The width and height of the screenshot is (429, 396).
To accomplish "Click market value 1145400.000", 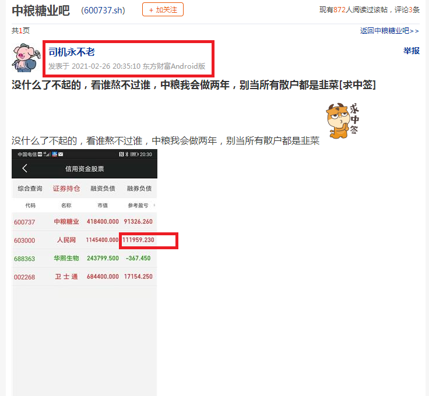I will pos(102,240).
